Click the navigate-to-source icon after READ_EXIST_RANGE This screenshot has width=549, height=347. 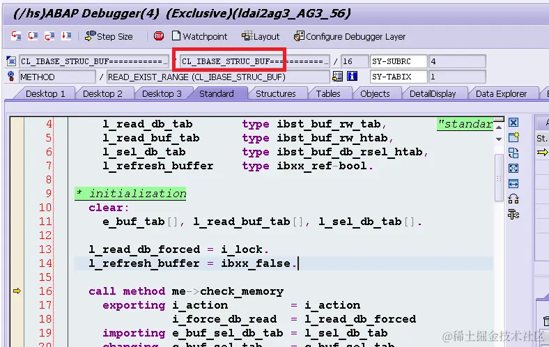[337, 77]
